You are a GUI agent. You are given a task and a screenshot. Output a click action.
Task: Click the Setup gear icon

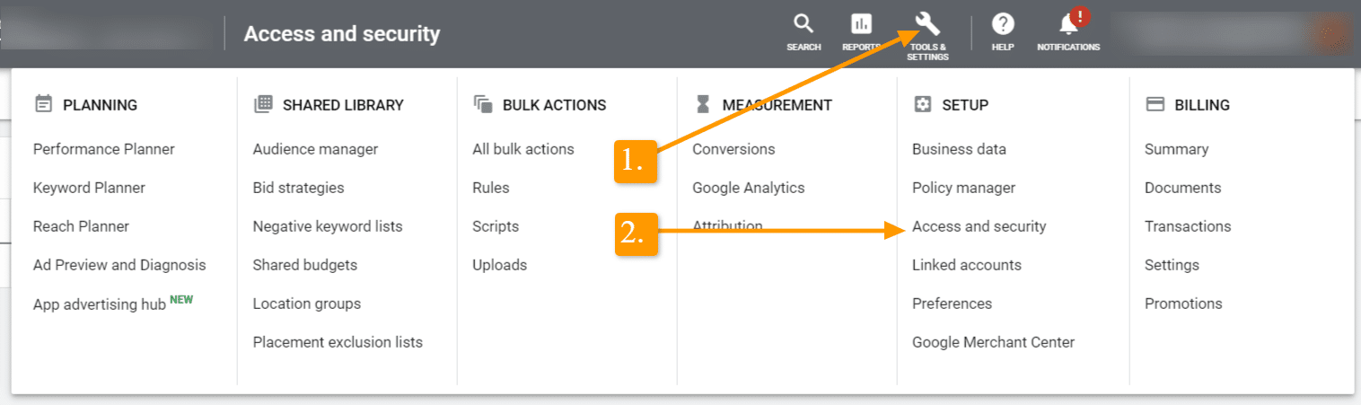[x=923, y=104]
